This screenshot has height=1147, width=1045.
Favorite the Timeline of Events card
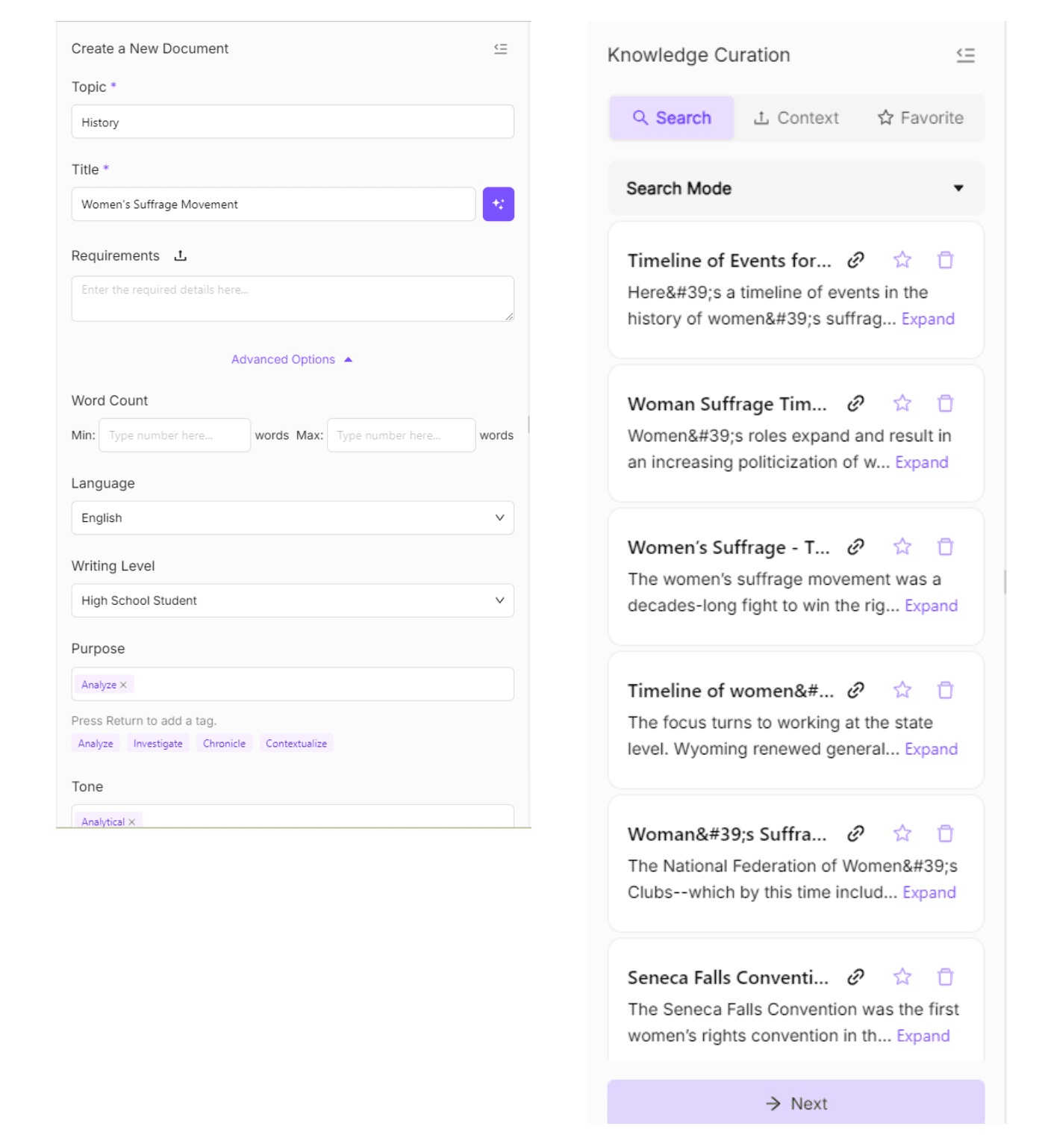pyautogui.click(x=902, y=260)
